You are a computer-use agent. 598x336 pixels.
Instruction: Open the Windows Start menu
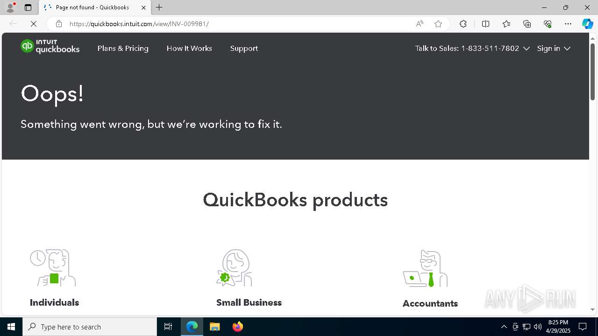(x=11, y=327)
